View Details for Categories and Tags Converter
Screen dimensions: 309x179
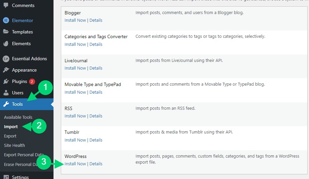pos(96,44)
